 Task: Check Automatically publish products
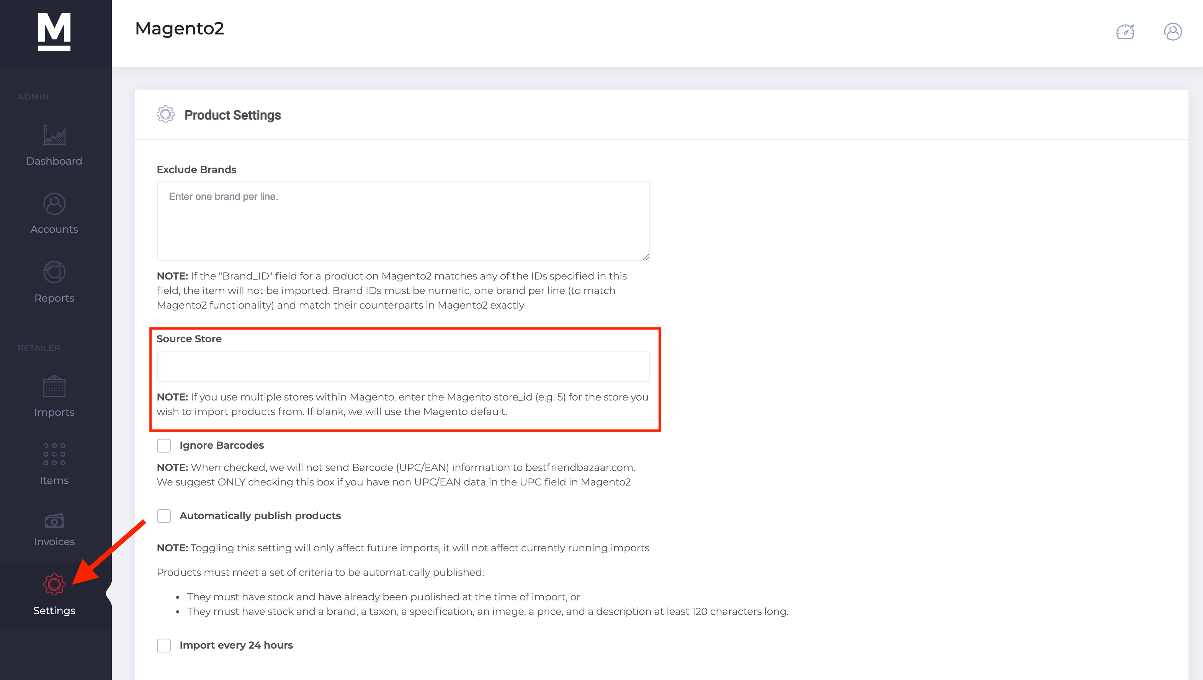[164, 516]
